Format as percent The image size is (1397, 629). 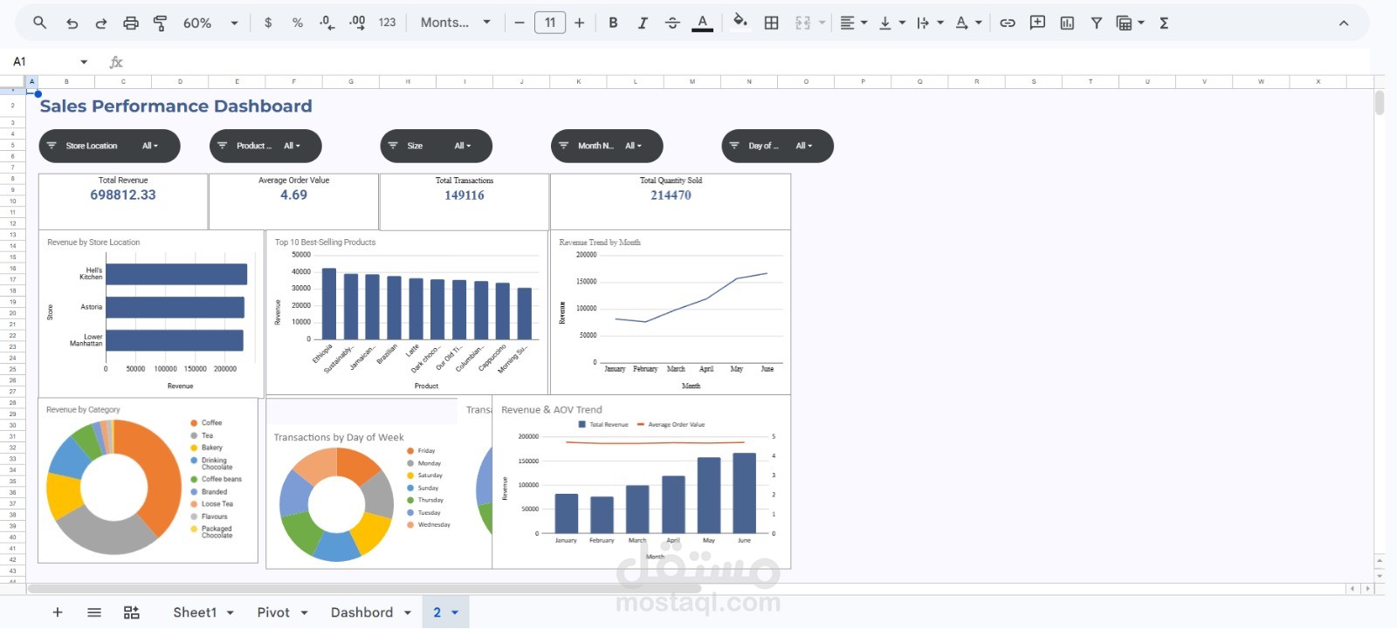(298, 23)
